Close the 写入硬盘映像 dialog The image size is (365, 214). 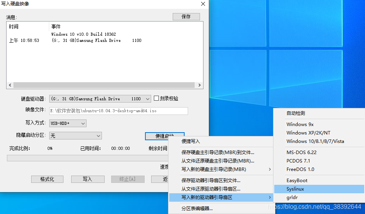tap(203, 4)
